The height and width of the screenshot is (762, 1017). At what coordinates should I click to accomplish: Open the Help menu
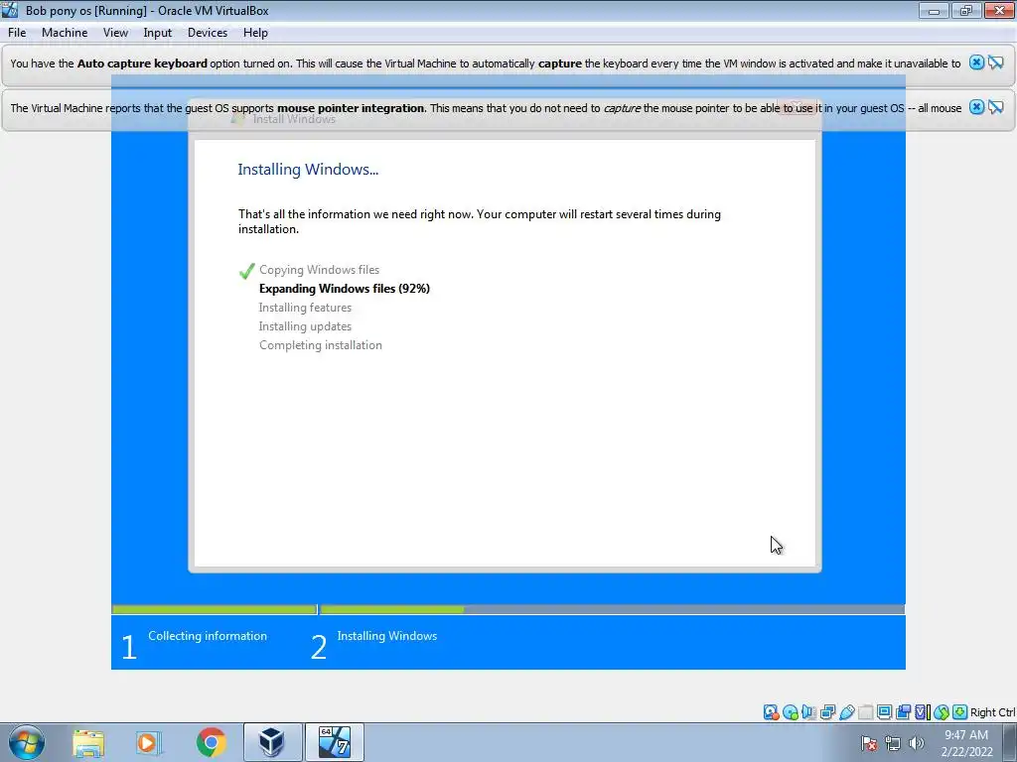pos(255,33)
